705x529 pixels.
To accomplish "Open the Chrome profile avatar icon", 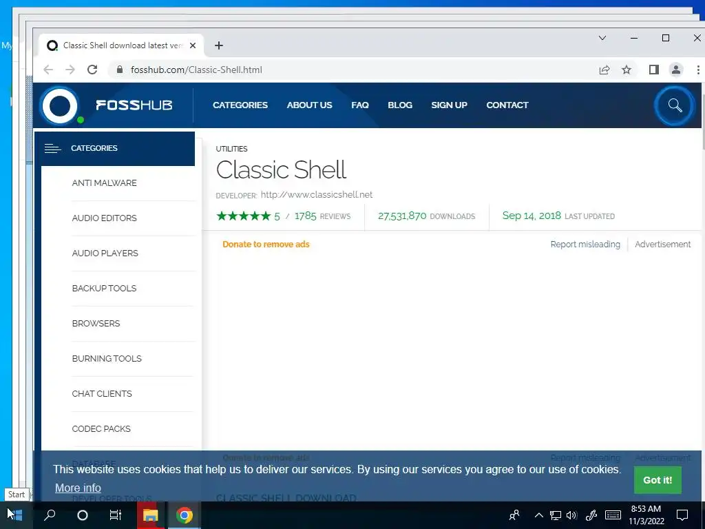I will (x=676, y=70).
